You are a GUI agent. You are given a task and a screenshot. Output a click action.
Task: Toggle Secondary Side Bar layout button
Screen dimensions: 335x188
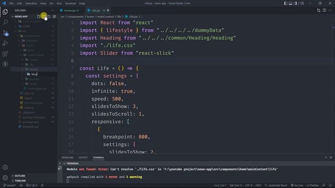[295, 3]
